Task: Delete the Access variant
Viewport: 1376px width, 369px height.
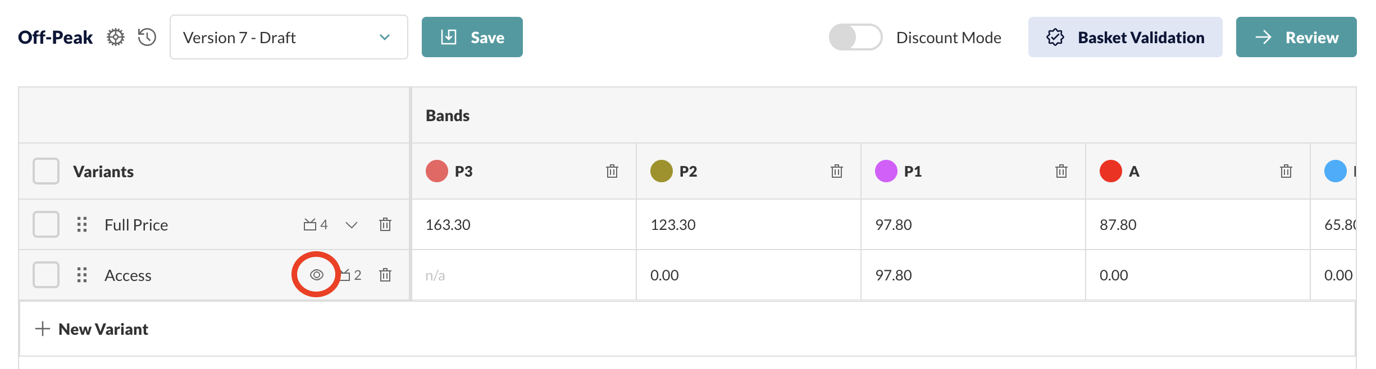Action: (385, 275)
